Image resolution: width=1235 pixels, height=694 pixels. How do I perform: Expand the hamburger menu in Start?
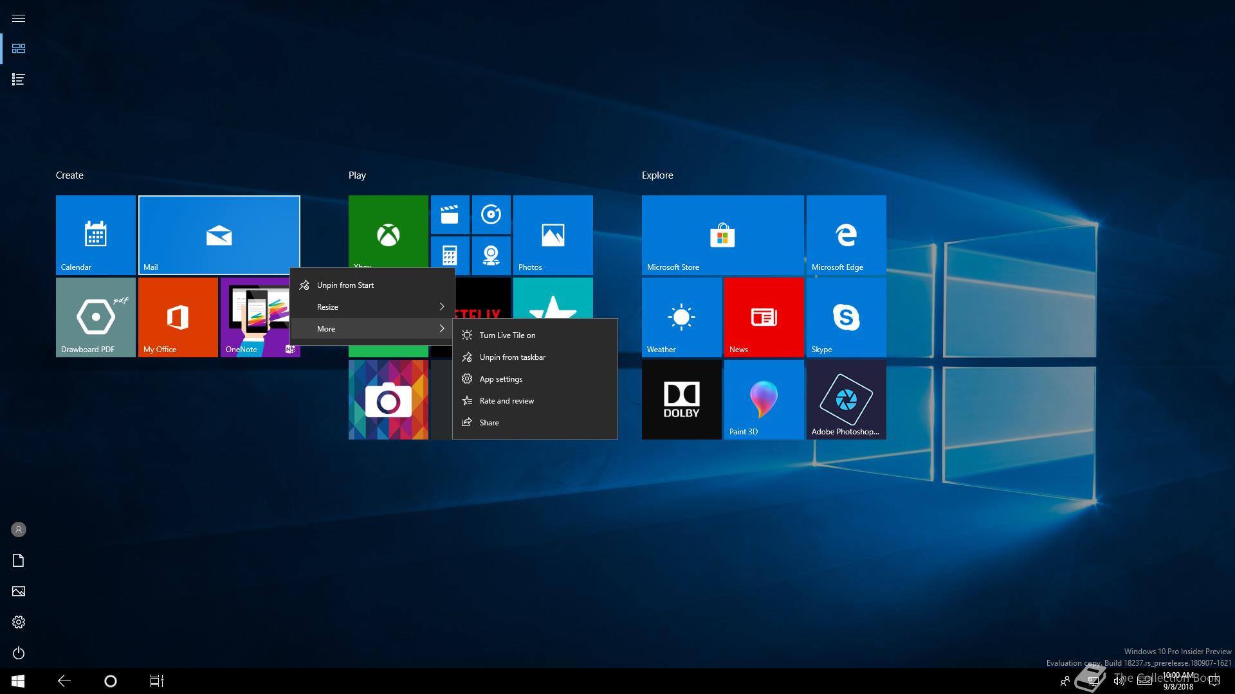[19, 18]
